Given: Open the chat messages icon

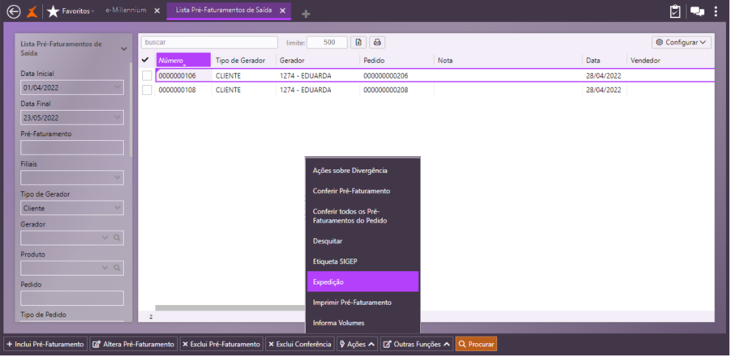Looking at the screenshot, I should (697, 11).
